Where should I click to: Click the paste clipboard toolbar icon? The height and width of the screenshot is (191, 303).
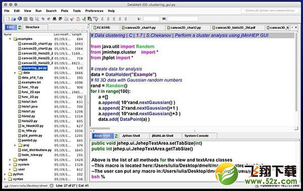click(x=78, y=19)
